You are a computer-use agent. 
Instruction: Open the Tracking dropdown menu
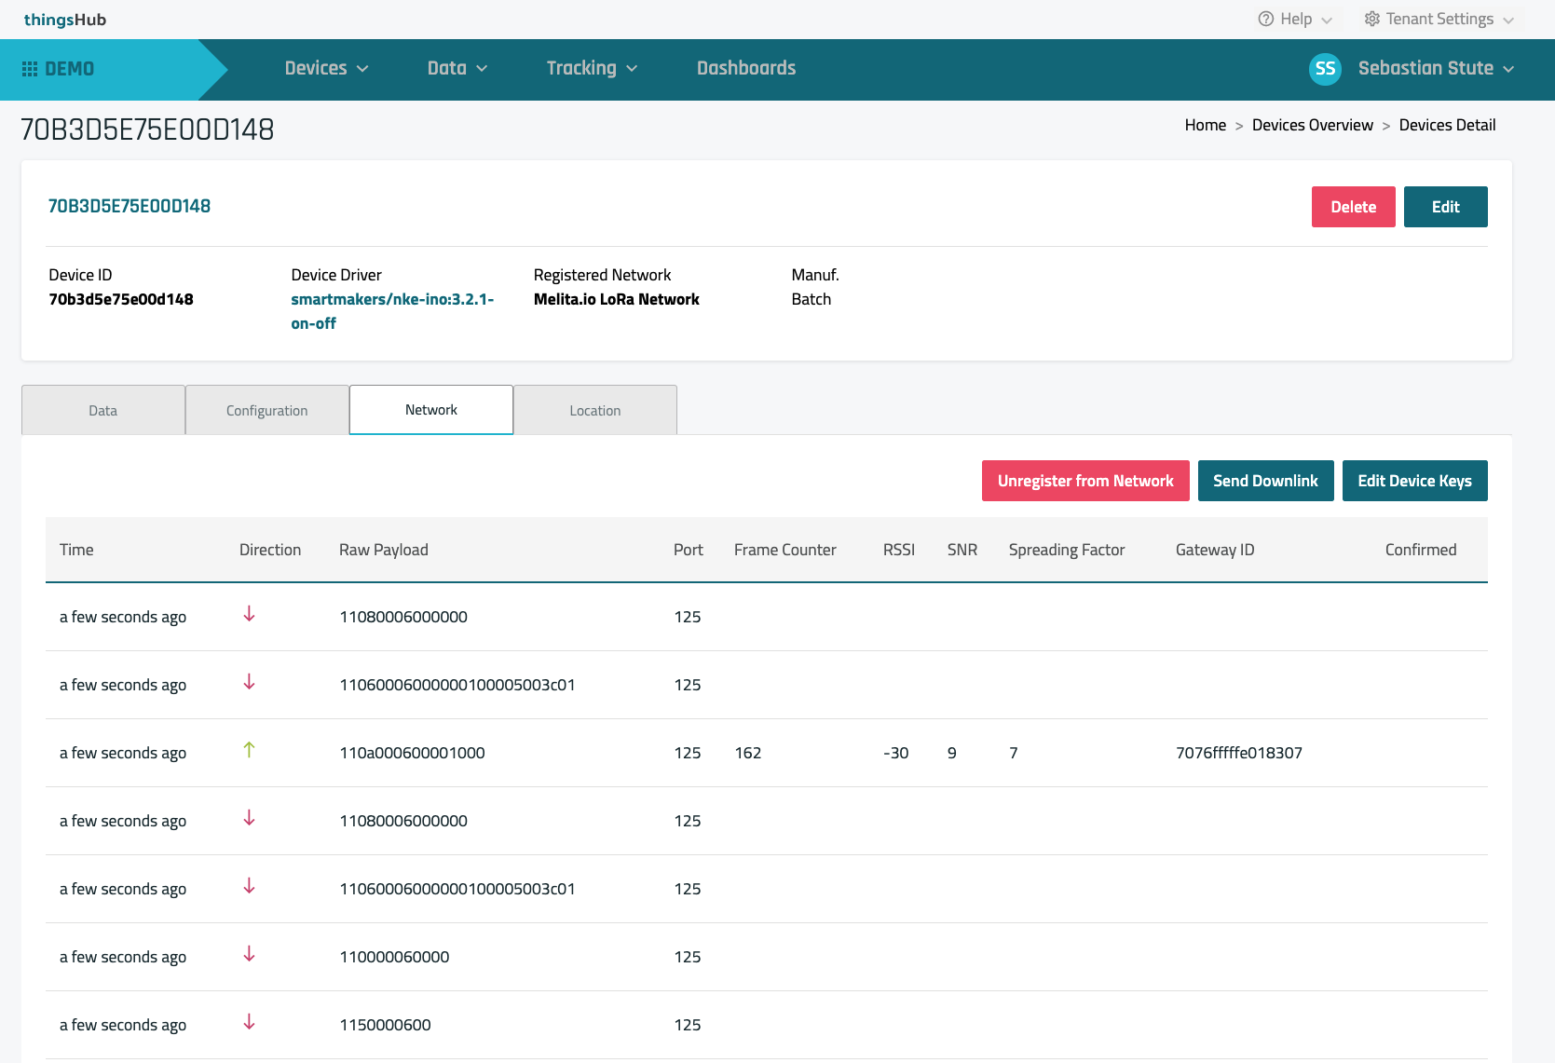(x=592, y=68)
